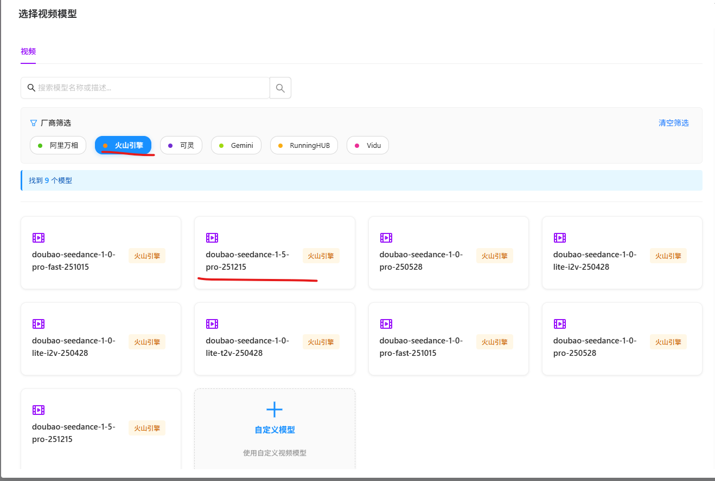Deselect the 火山引擎 vendor filter
Viewport: 715px width, 481px height.
click(123, 145)
